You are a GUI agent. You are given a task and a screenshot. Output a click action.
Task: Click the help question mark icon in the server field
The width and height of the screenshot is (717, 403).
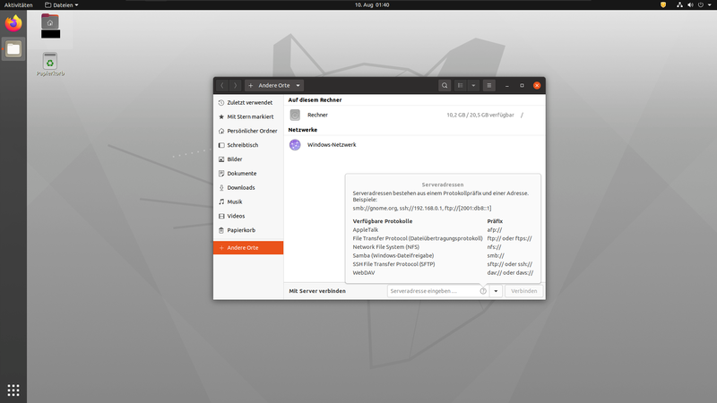click(483, 291)
